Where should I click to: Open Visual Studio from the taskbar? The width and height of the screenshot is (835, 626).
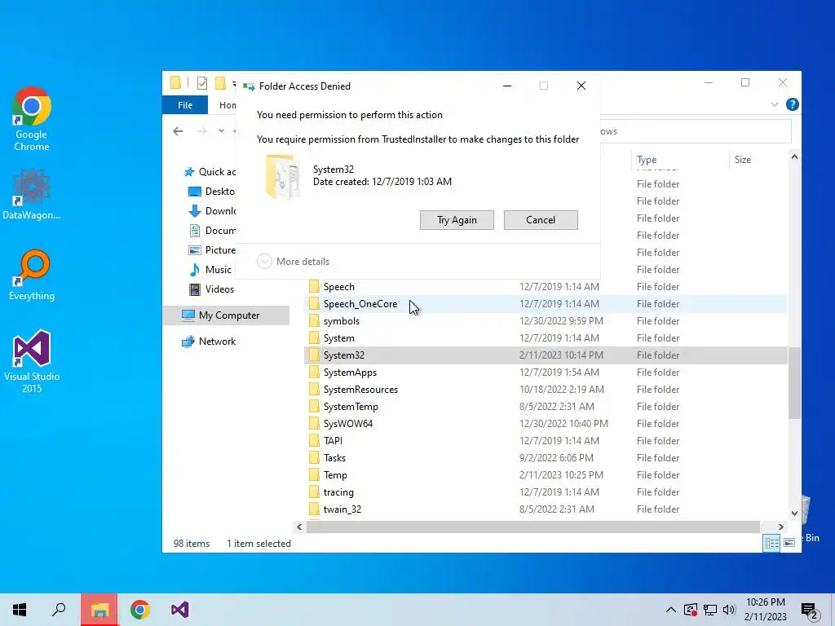pyautogui.click(x=180, y=610)
